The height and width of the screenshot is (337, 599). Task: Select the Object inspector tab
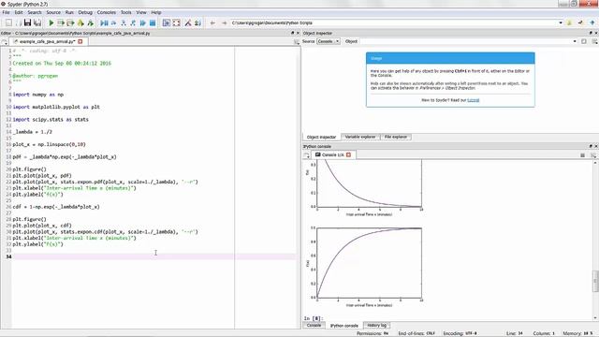[x=321, y=137]
